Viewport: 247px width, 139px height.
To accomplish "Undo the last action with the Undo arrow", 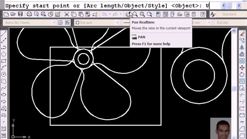I will tap(104, 14).
